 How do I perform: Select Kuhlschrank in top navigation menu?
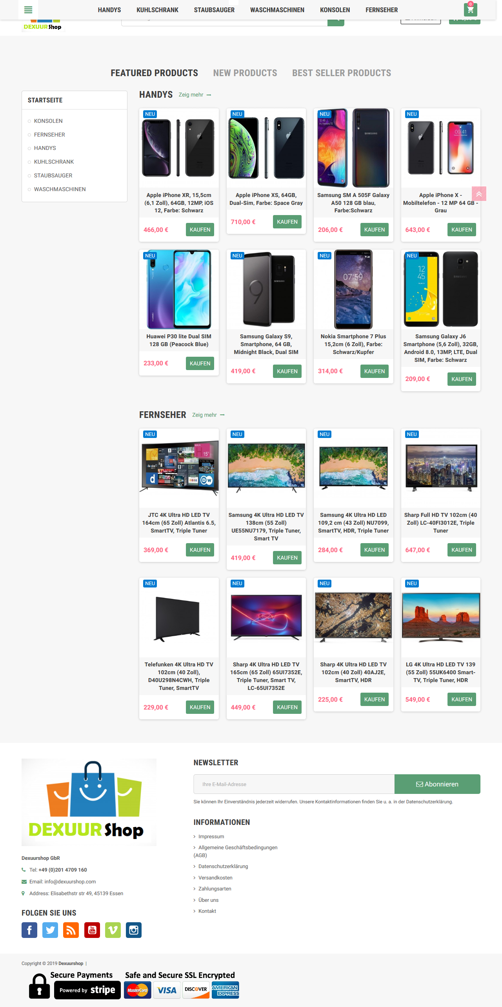tap(157, 10)
